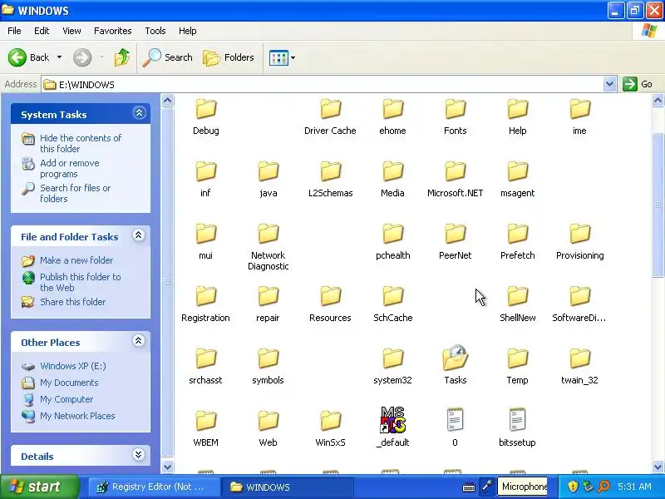
Task: Go up one folder level
Action: coord(122,57)
